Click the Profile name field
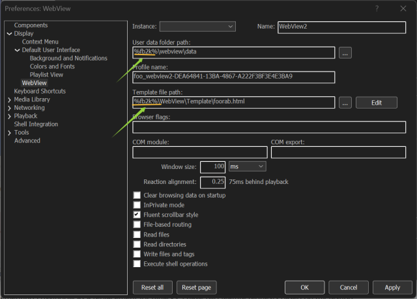Screen dimensions: 417x299 pos(234,77)
